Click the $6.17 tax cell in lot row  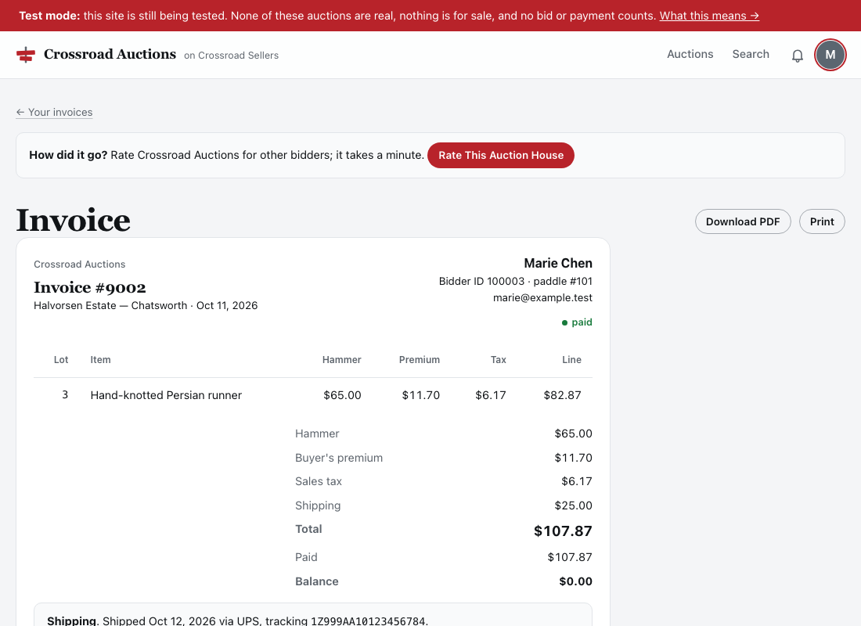point(490,395)
